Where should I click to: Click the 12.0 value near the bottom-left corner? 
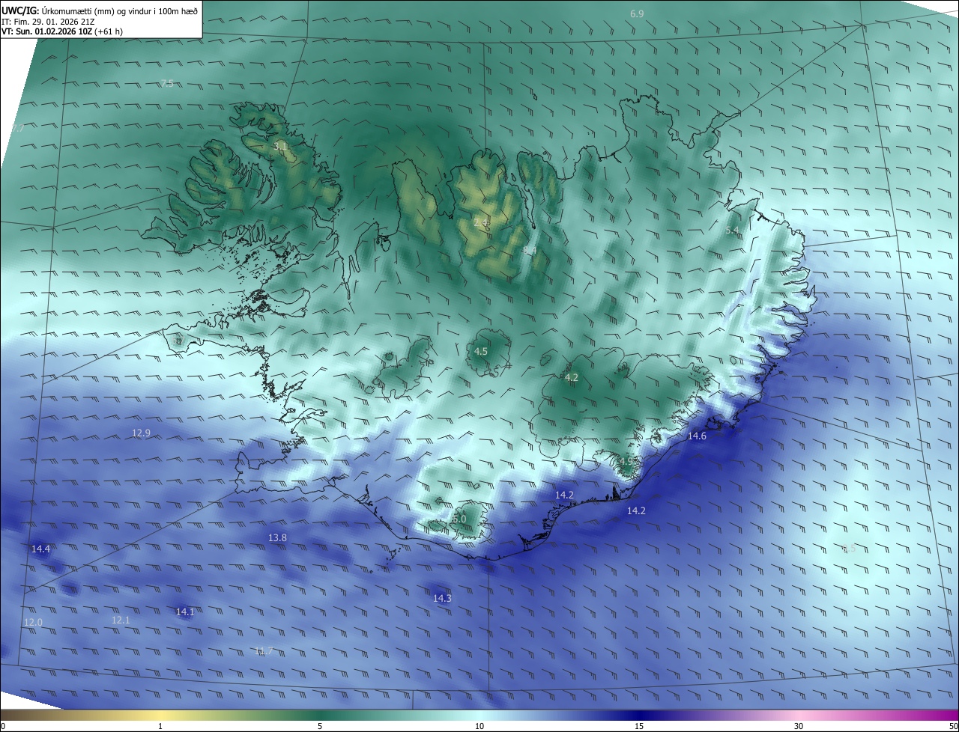click(33, 622)
